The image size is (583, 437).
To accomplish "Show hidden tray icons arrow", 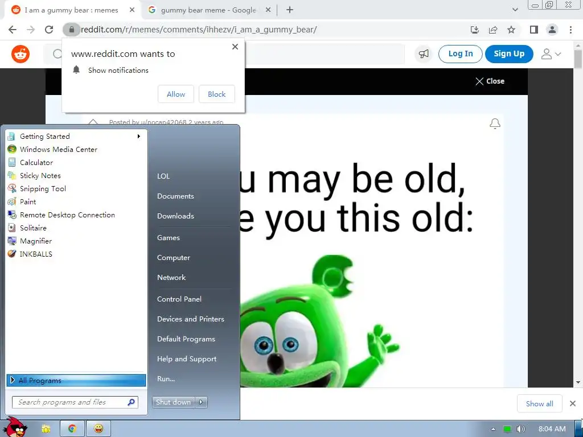I will 494,429.
